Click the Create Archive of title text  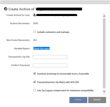21,9
